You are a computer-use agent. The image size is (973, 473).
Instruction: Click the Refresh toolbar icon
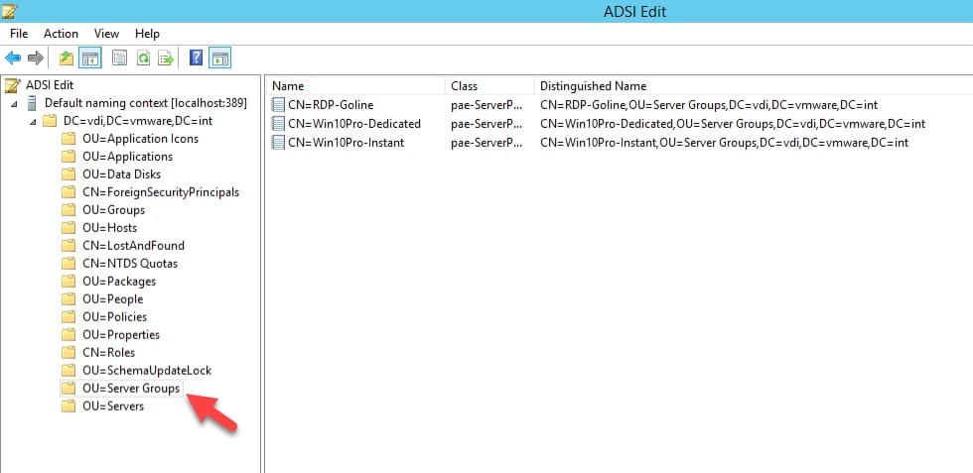coord(143,59)
